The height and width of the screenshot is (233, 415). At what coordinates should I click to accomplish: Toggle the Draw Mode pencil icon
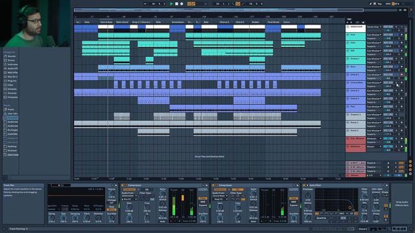click(x=370, y=4)
